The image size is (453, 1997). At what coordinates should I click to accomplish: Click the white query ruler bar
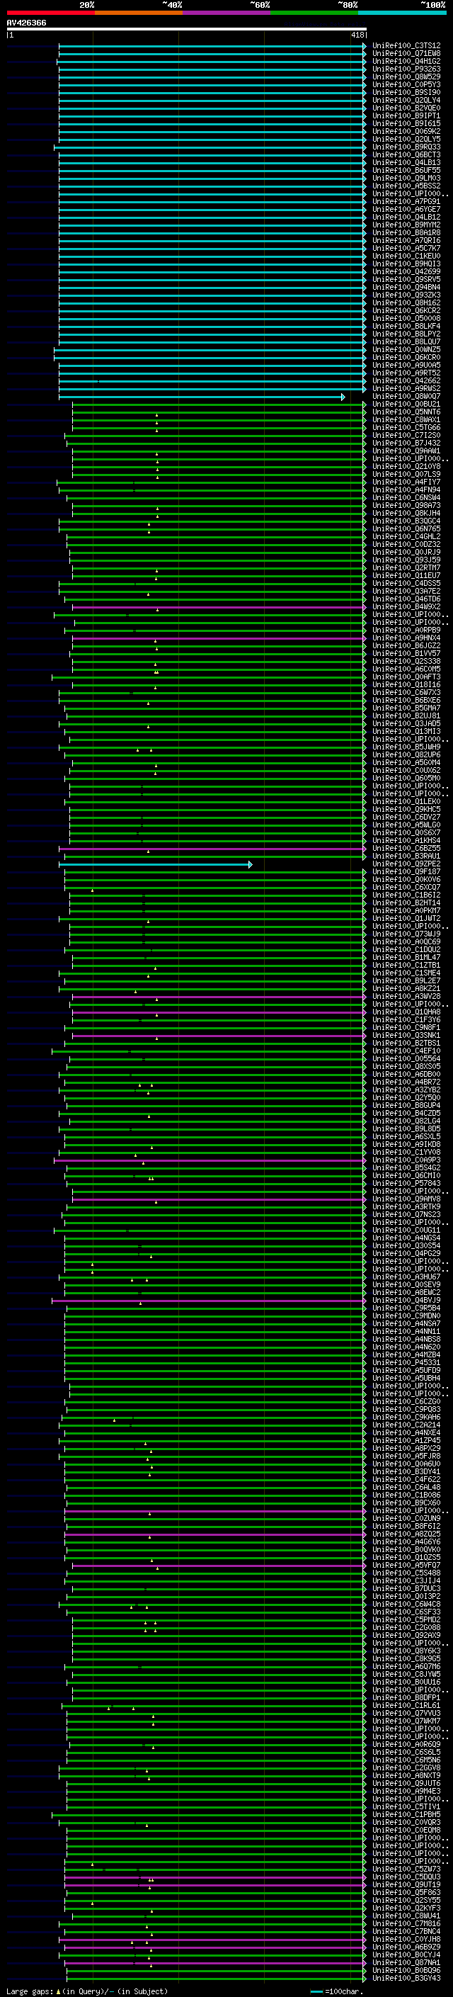[x=186, y=30]
